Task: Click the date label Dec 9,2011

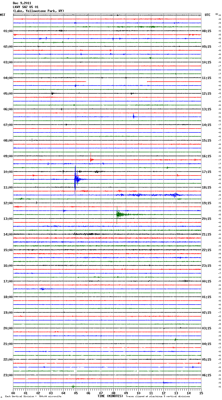Action: pos(22,3)
